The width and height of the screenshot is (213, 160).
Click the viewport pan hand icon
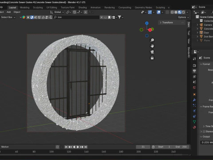[152, 46]
